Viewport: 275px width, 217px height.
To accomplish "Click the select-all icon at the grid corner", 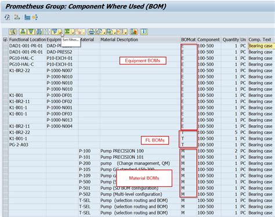I will click(5, 39).
